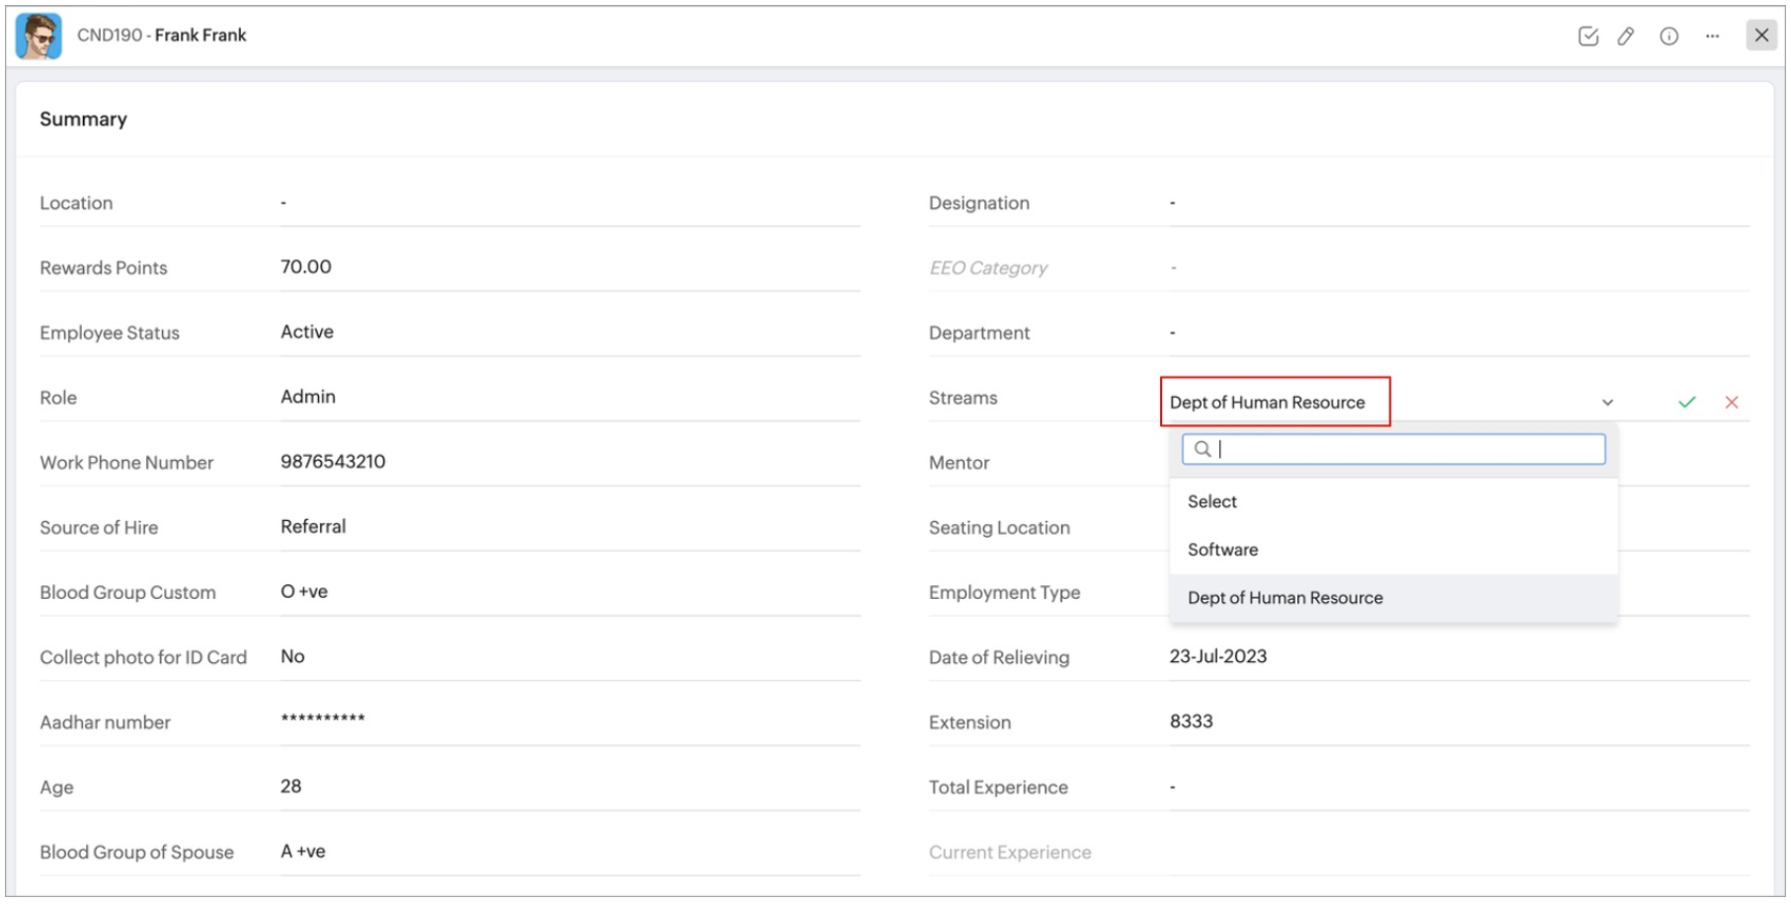Screen dimensions: 1791x904
Task: Click the checklist task icon in header
Action: coord(1588,37)
